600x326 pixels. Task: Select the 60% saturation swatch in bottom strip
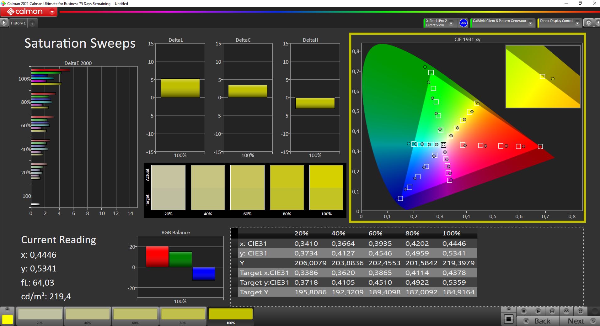pyautogui.click(x=135, y=314)
